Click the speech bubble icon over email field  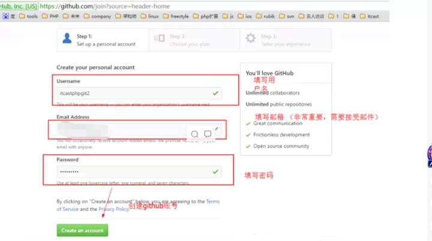point(208,134)
